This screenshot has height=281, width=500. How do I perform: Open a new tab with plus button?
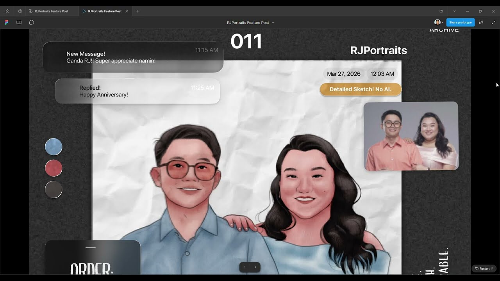click(x=137, y=11)
